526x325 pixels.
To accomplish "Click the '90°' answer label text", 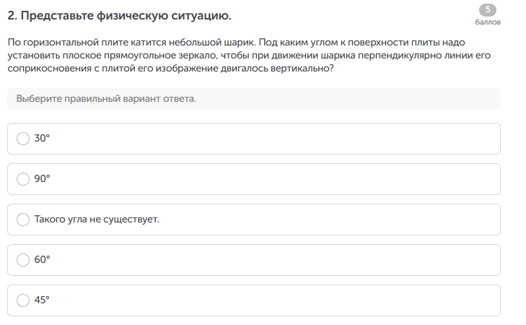I will coord(43,178).
